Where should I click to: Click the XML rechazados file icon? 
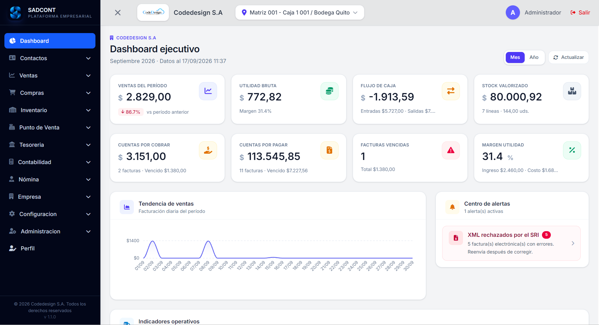click(456, 238)
